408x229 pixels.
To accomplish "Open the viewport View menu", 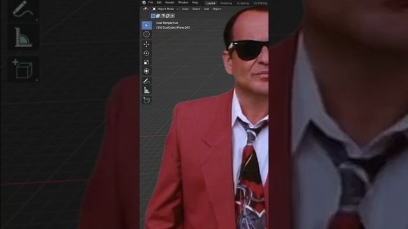I will click(185, 9).
